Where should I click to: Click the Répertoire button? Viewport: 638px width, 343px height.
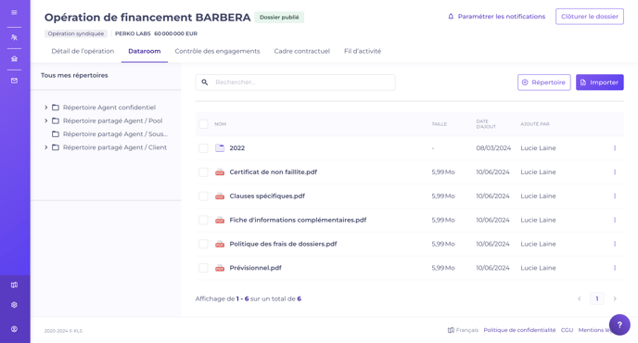pos(544,83)
